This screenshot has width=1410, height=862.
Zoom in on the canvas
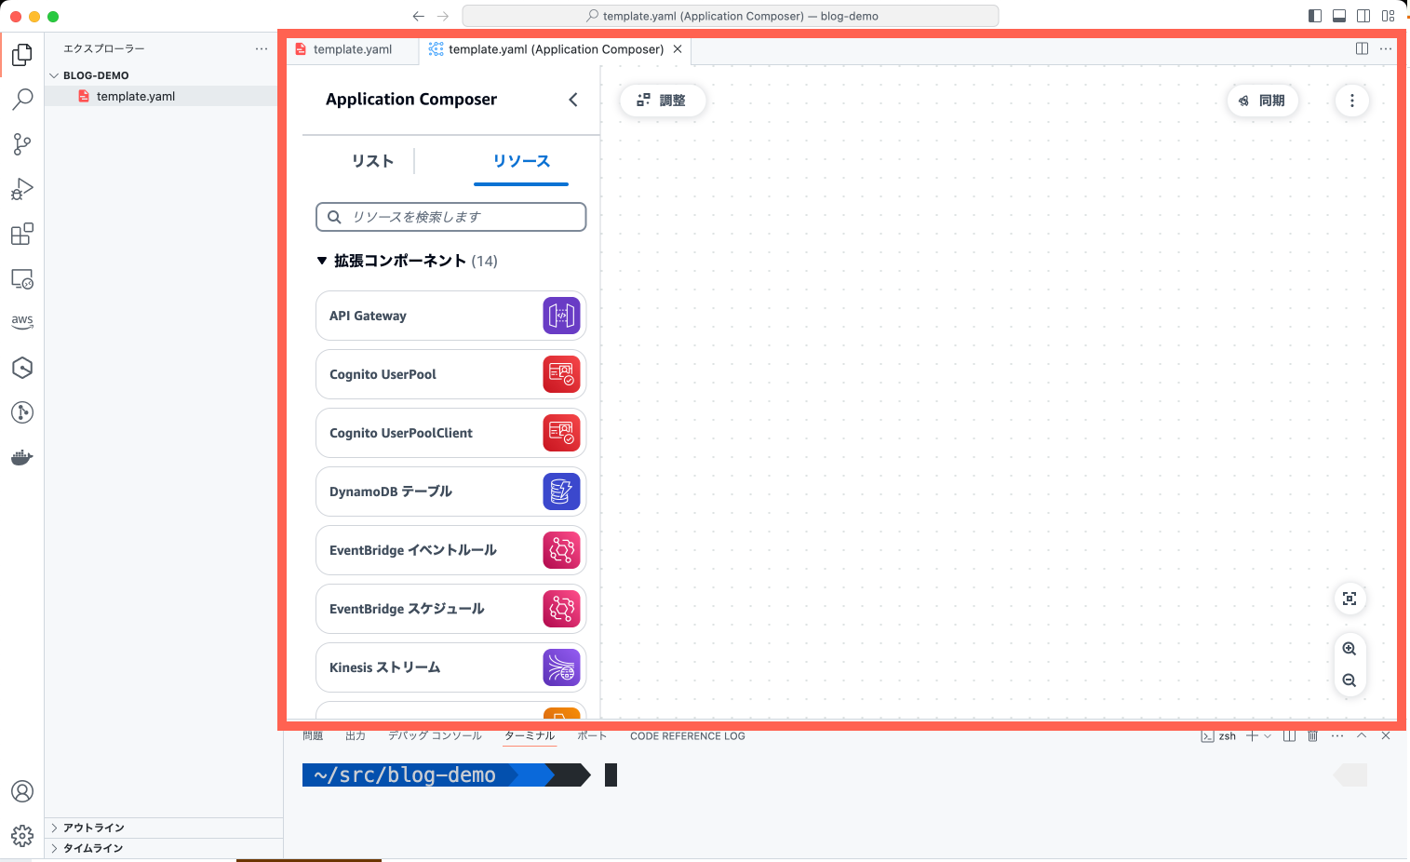(1350, 649)
